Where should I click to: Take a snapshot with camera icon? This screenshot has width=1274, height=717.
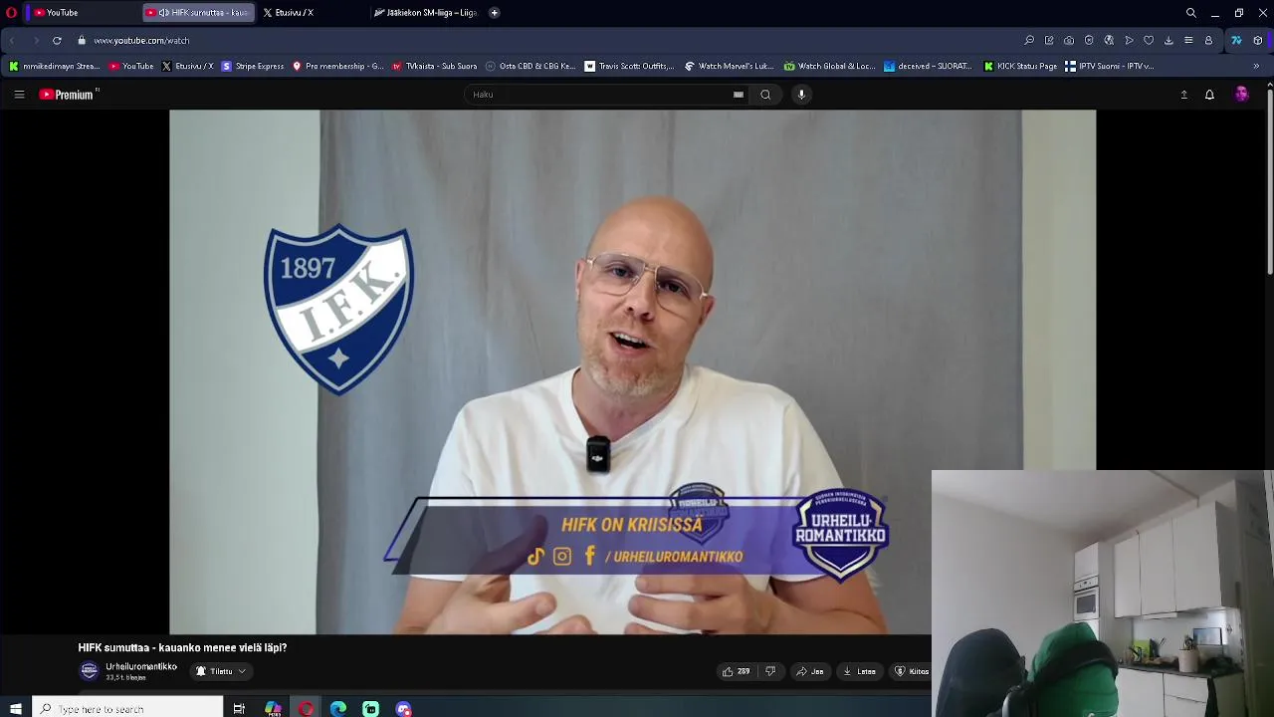click(1069, 41)
